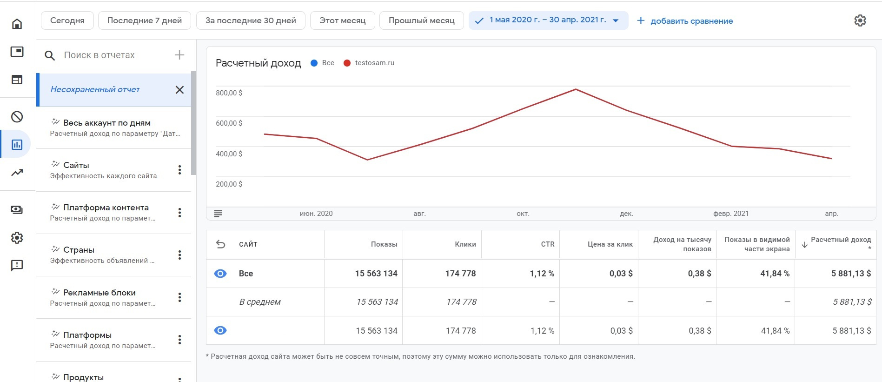Select the Reports bar-chart icon in sidebar
Screen dimensions: 882x382
(17, 145)
